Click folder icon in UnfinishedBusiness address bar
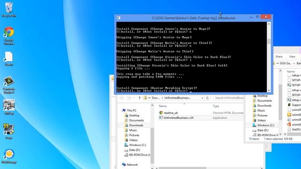Screen dimensions: 301x169 [x=145, y=98]
